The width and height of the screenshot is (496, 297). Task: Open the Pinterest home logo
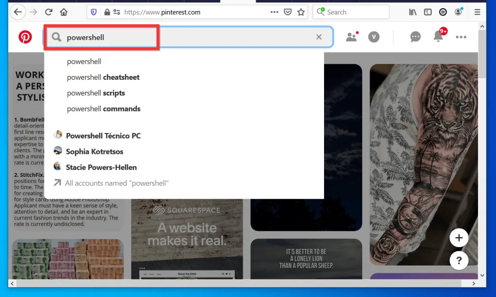pos(25,36)
